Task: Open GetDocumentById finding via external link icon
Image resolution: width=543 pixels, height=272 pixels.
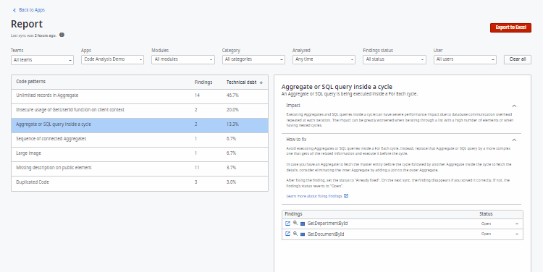Action: [287, 234]
